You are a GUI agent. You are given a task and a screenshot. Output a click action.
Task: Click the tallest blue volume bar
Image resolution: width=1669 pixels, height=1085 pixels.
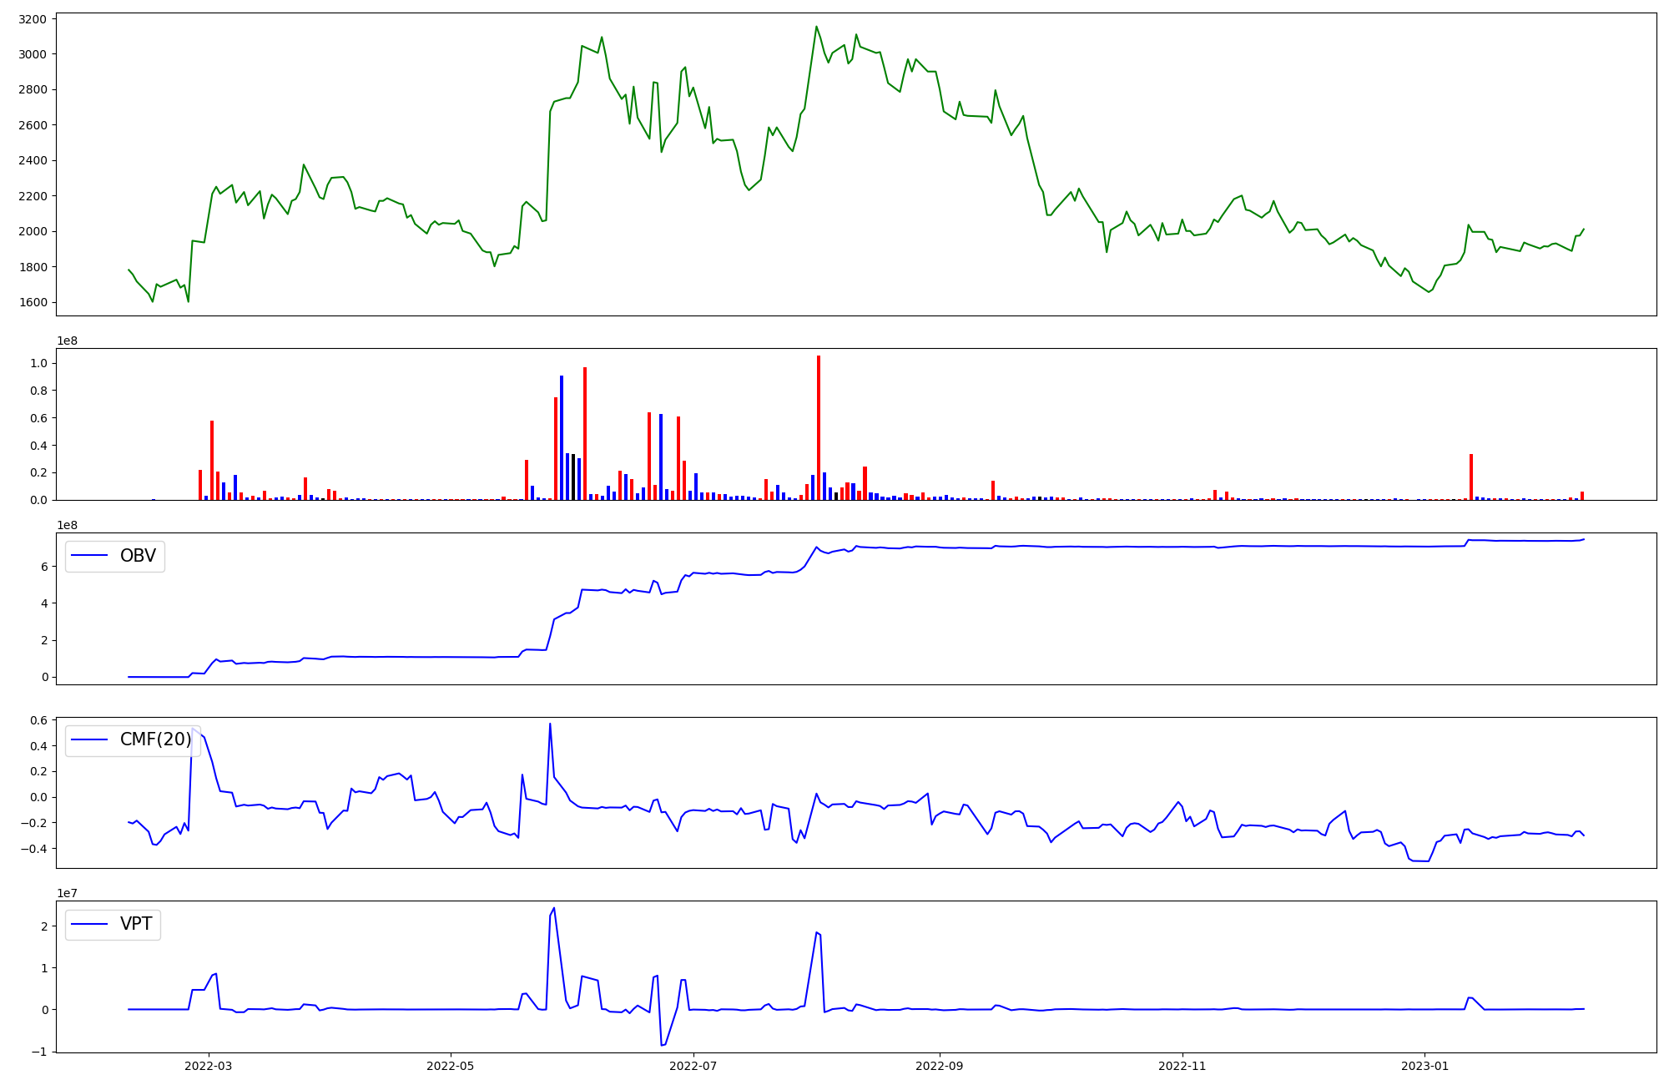click(x=562, y=437)
